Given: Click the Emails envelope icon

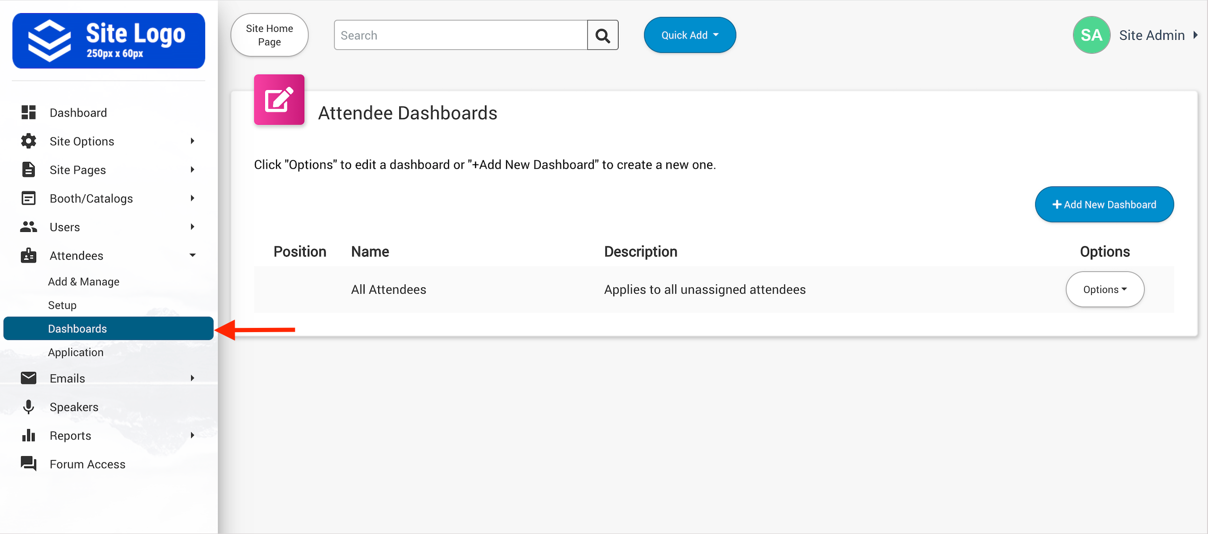Looking at the screenshot, I should click(x=28, y=378).
